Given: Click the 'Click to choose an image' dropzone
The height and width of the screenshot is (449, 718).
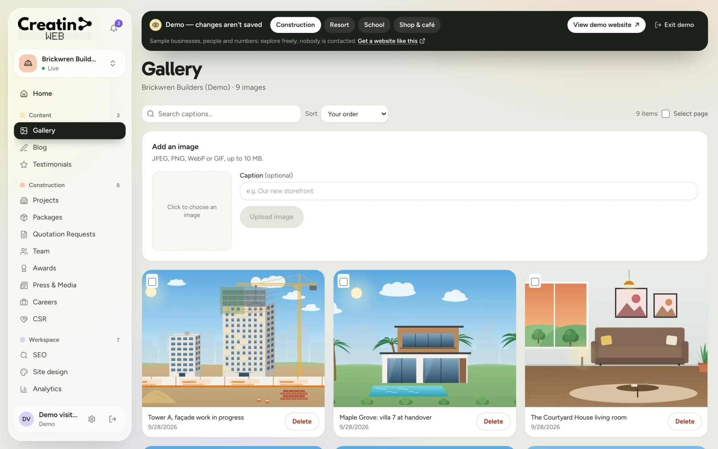Looking at the screenshot, I should coord(192,211).
